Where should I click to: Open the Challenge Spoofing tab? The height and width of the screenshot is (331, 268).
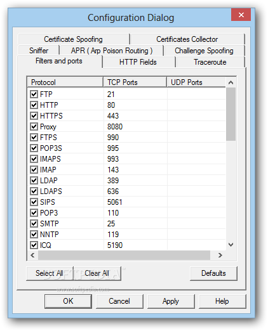[x=204, y=51]
